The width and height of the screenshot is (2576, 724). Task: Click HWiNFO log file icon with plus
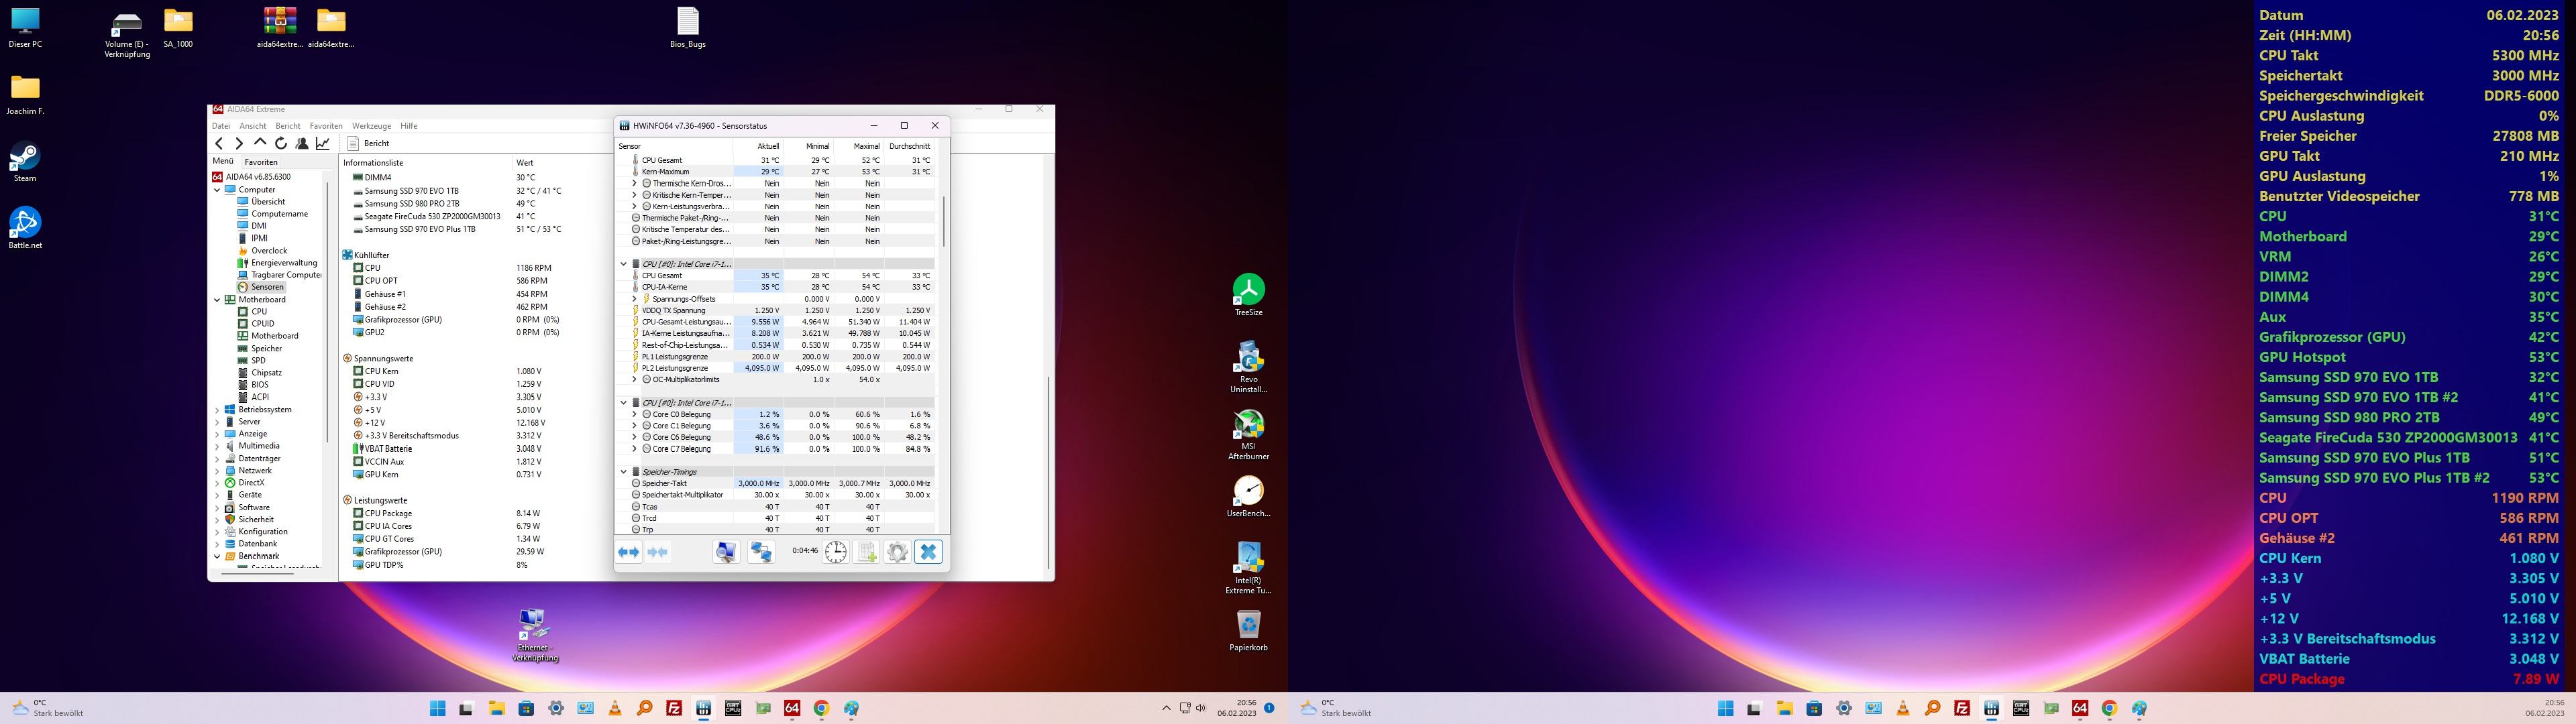tap(867, 552)
